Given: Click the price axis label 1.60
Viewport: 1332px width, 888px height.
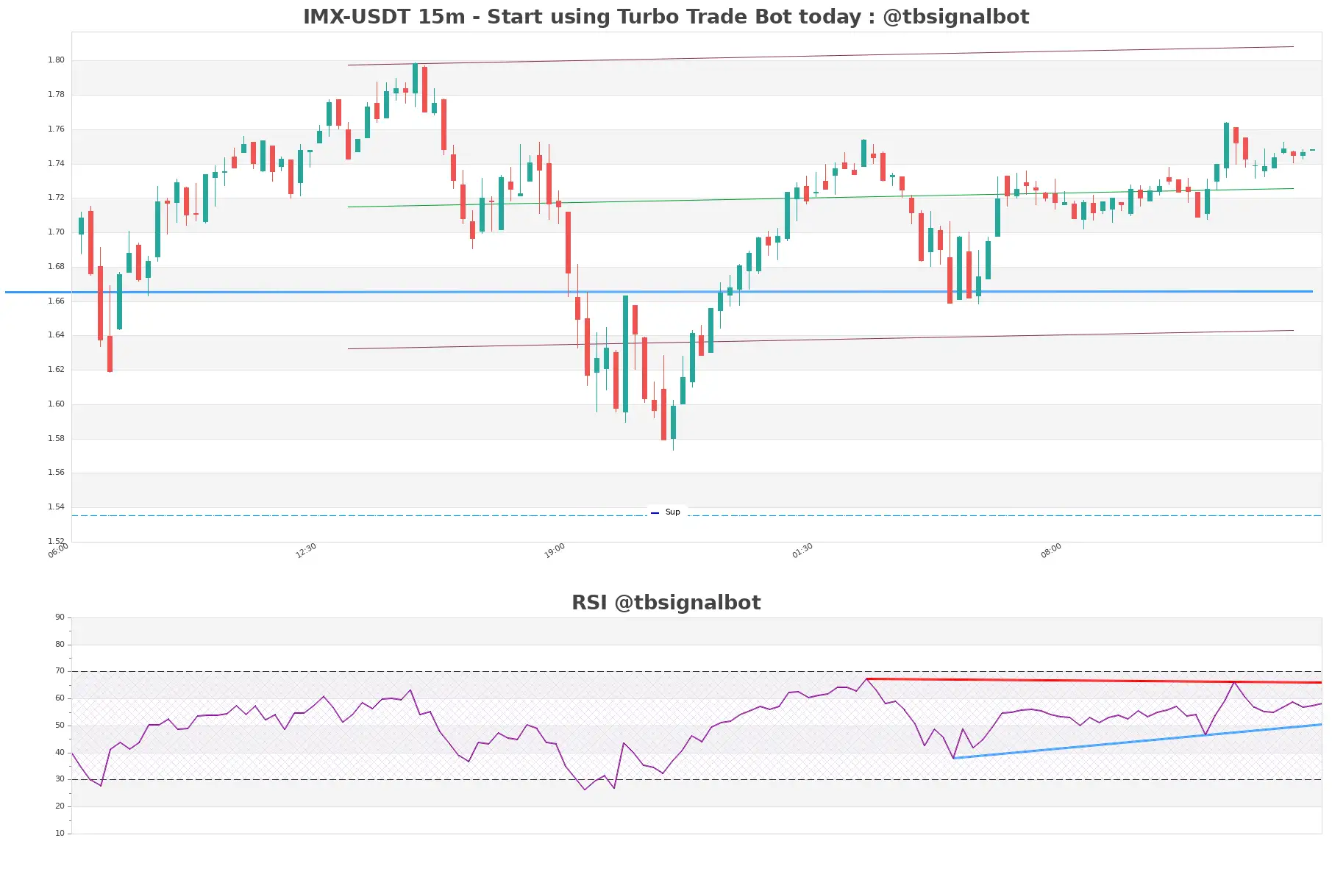Looking at the screenshot, I should 56,404.
